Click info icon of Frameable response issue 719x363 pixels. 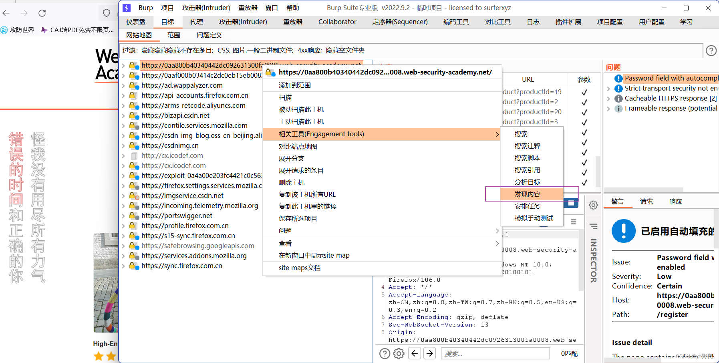(x=618, y=109)
